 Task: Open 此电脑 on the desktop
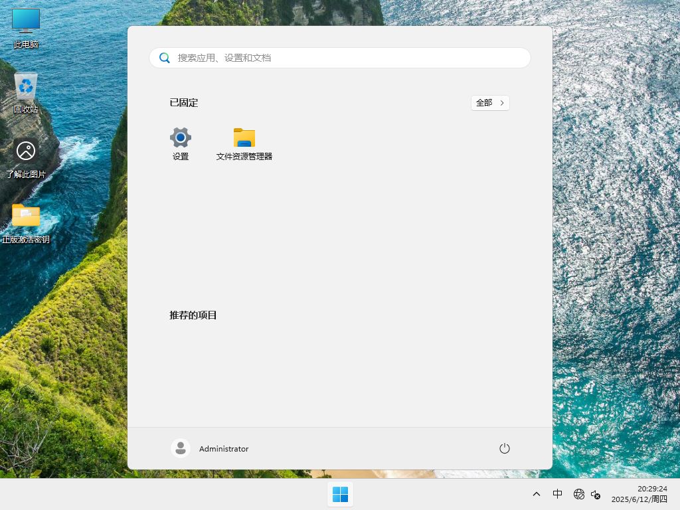pyautogui.click(x=25, y=27)
